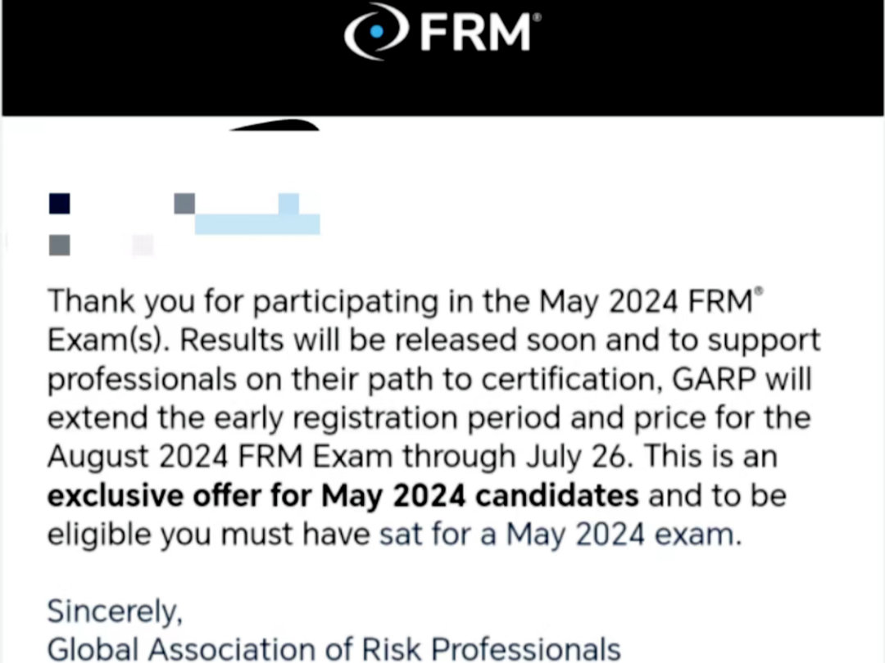Click the FRM wordmark in the header

point(475,32)
